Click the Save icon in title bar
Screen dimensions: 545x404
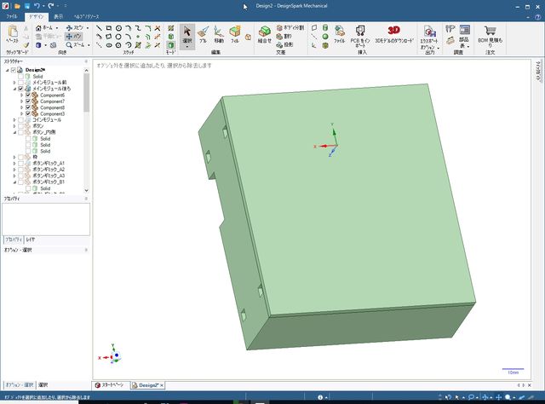pyautogui.click(x=27, y=6)
